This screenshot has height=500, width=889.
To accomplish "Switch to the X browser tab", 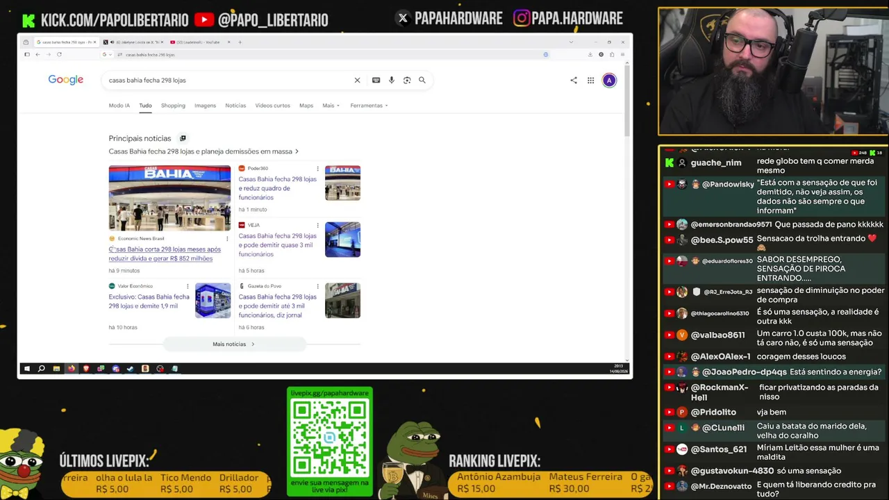I will [132, 42].
